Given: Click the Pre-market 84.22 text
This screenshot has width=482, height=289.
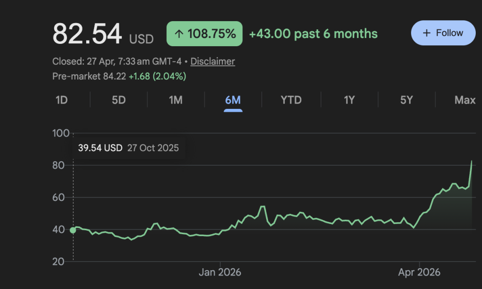Looking at the screenshot, I should coord(89,76).
